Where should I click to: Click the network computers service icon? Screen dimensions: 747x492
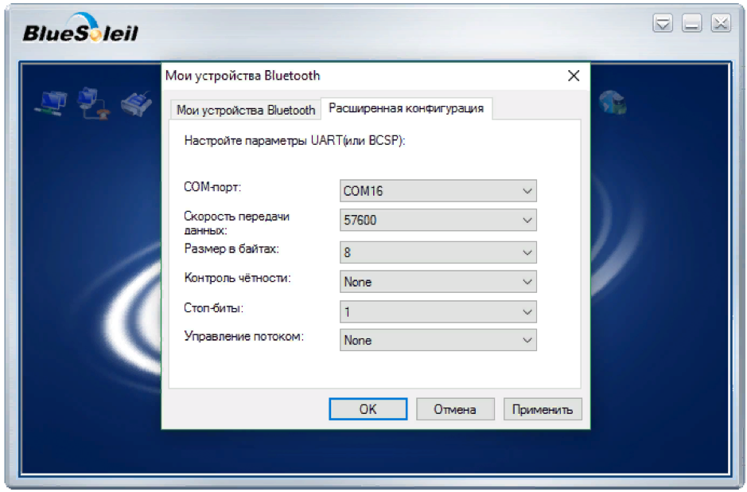(51, 103)
